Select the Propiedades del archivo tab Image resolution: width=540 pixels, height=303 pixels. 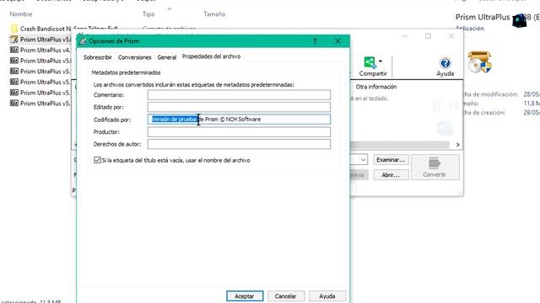(211, 56)
